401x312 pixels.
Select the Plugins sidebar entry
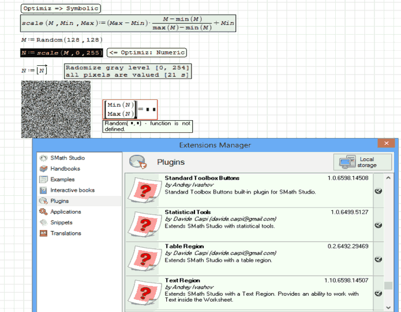[59, 201]
